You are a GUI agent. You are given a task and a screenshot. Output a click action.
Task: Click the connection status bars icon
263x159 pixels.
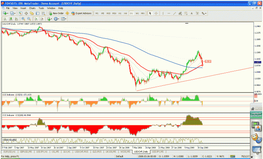pos(233,156)
